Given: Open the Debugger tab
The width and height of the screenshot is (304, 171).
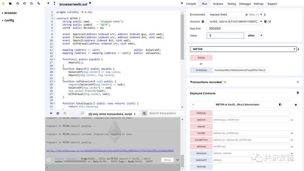Looking at the screenshot, I should pyautogui.click(x=245, y=4).
